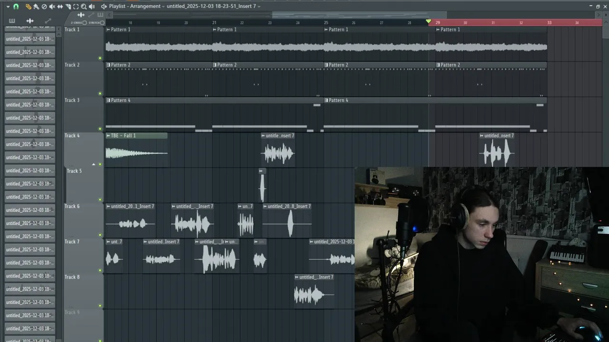Collapse Track 4 group arrow

(x=94, y=164)
